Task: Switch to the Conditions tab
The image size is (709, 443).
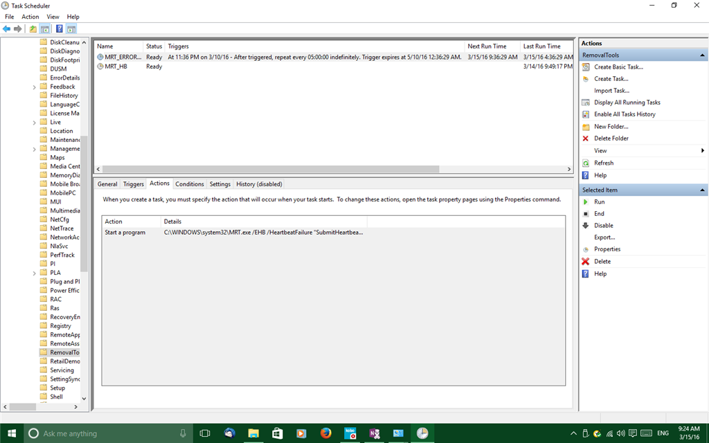Action: pos(190,184)
